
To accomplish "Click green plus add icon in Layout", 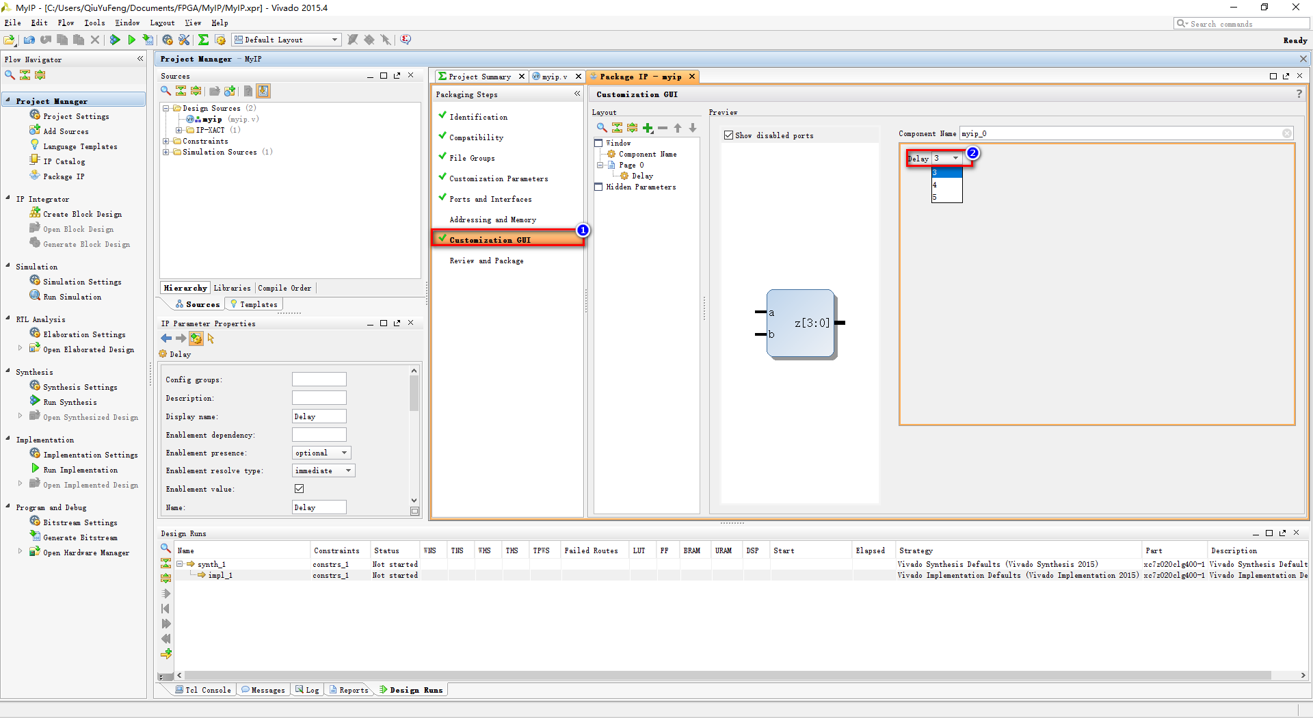I will (x=648, y=128).
